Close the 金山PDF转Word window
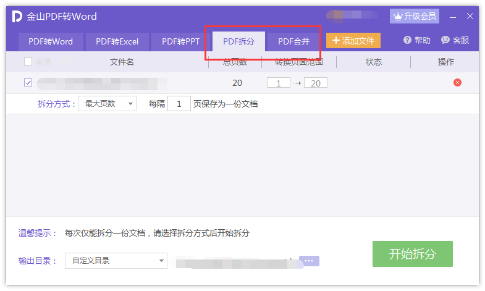Viewport: 485px width, 291px height. (470, 16)
